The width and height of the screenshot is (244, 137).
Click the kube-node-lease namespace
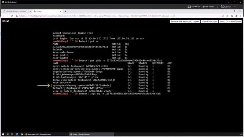click(x=63, y=53)
